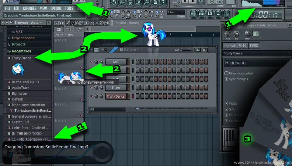This screenshot has width=292, height=166.
Task: Open the keyboard editor in Step Sequencer
Action: click(x=204, y=50)
